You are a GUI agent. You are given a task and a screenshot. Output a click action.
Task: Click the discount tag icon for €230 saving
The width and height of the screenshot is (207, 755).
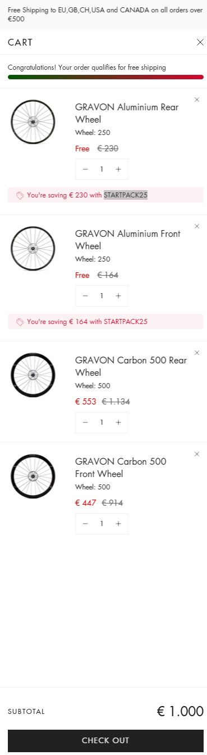[x=20, y=195]
